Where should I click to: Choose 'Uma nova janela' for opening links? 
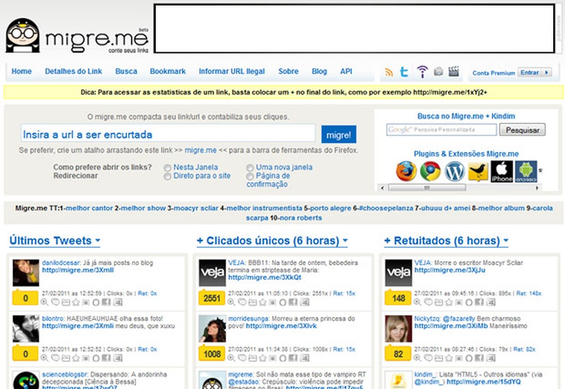point(250,167)
